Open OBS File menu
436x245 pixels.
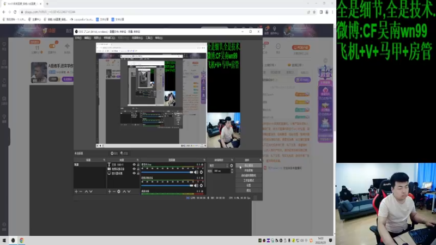[x=78, y=38]
